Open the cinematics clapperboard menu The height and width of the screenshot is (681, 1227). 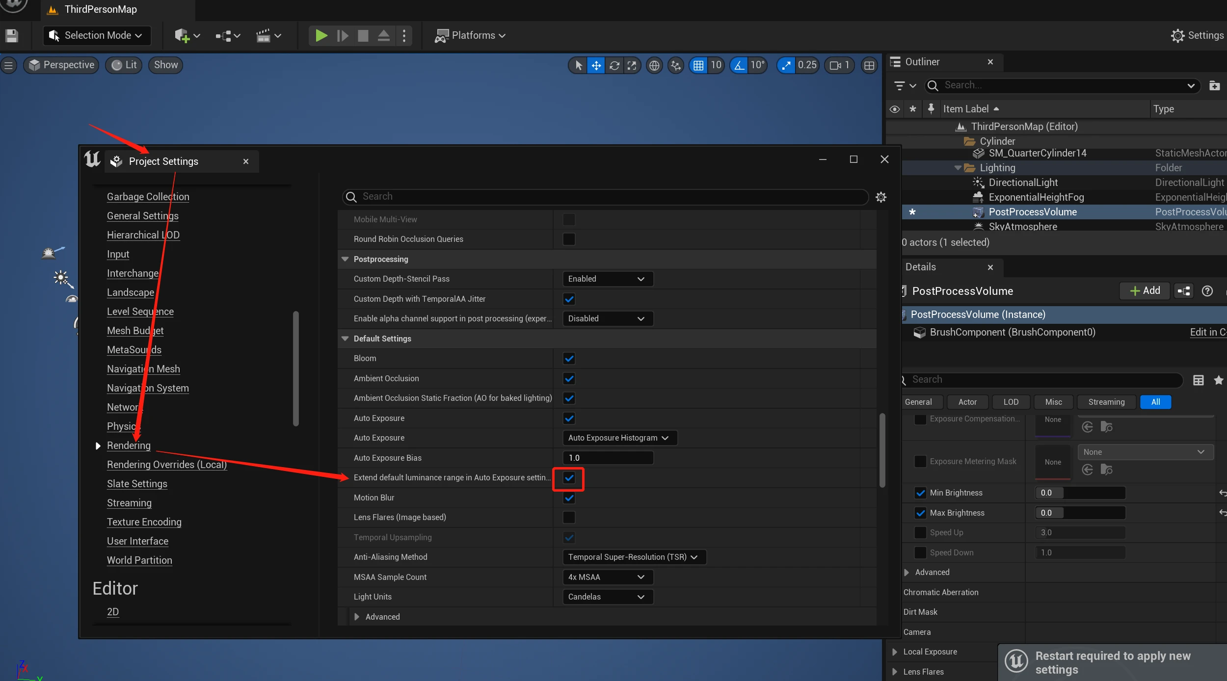click(x=268, y=35)
